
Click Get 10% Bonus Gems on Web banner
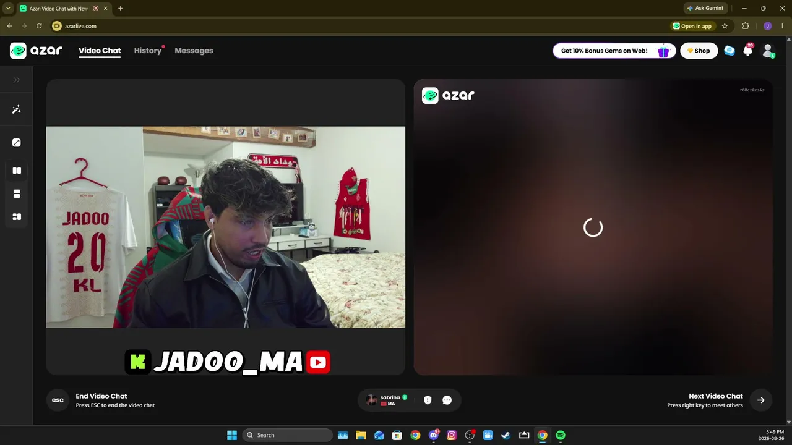[x=614, y=51]
